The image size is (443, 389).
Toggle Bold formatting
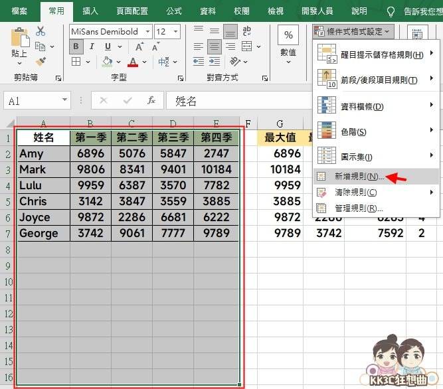tap(76, 46)
